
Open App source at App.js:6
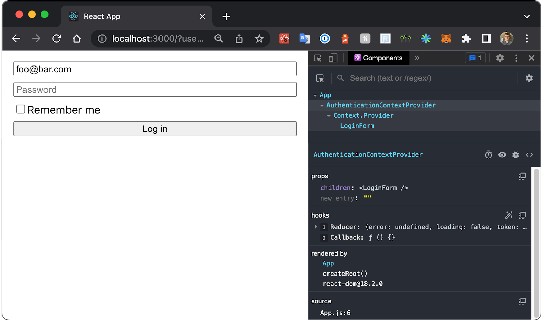click(335, 313)
